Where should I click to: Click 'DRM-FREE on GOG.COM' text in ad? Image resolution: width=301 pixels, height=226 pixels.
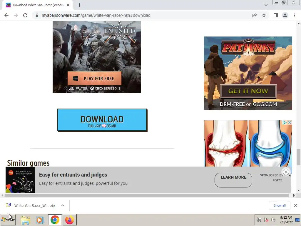click(x=248, y=104)
